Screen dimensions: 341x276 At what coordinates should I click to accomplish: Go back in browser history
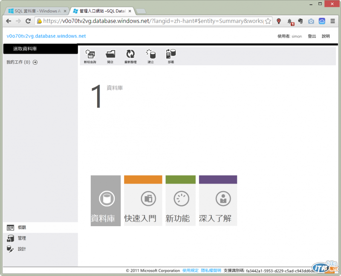pos(9,21)
